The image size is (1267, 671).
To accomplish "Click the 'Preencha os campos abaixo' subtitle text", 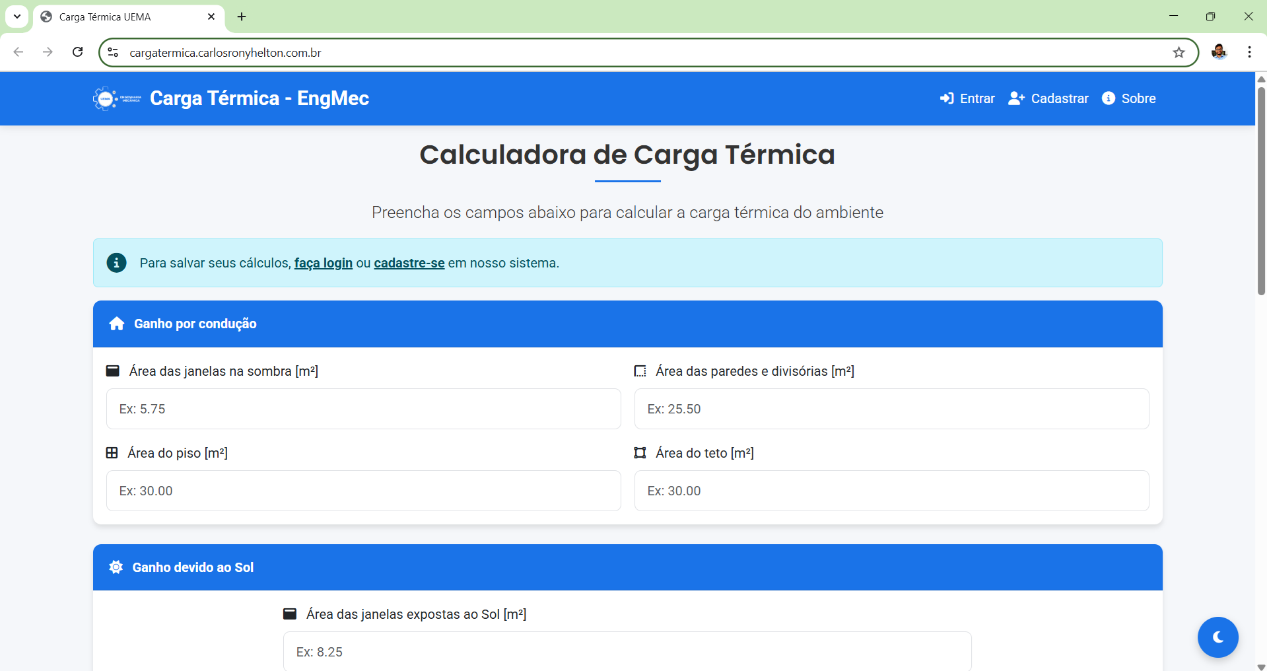I will click(627, 213).
